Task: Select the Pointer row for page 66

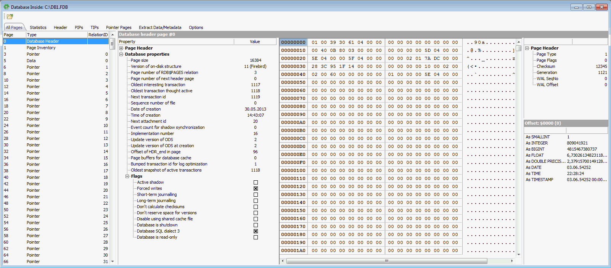Action: click(x=56, y=262)
